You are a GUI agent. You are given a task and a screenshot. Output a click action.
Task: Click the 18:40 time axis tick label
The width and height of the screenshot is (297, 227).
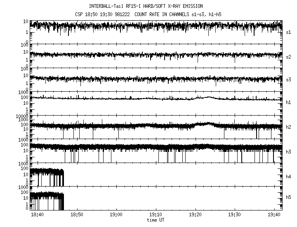pos(38,215)
